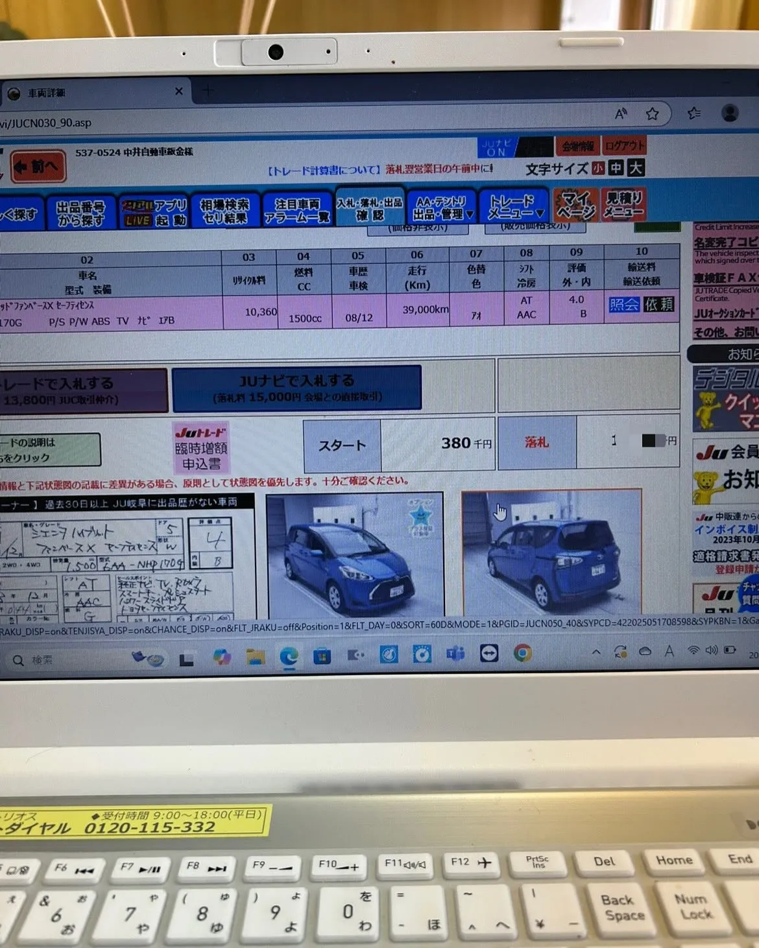Click 名変完了コピー sidebar link
Image resolution: width=759 pixels, height=948 pixels.
pyautogui.click(x=726, y=243)
